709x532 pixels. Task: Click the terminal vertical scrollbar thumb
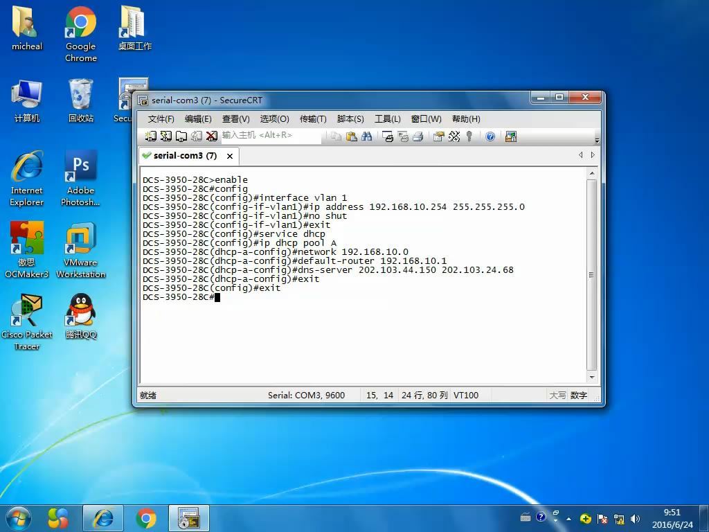click(591, 274)
